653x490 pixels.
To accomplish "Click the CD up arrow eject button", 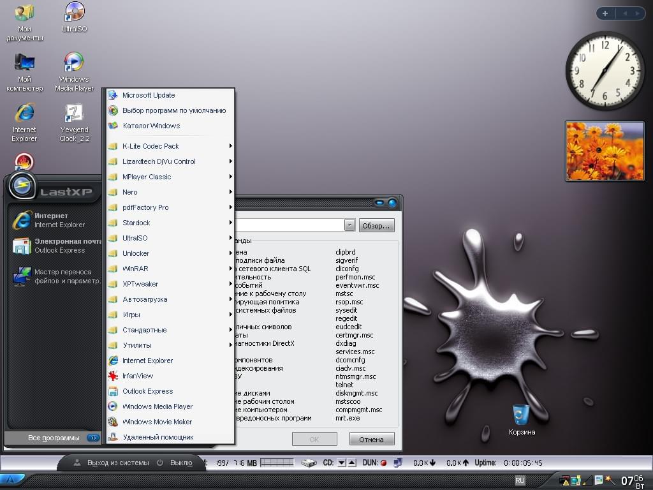I will 352,463.
